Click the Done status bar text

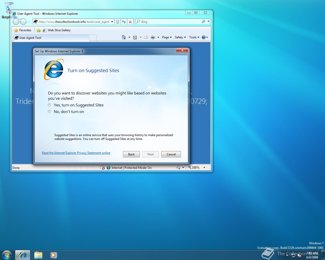16,168
